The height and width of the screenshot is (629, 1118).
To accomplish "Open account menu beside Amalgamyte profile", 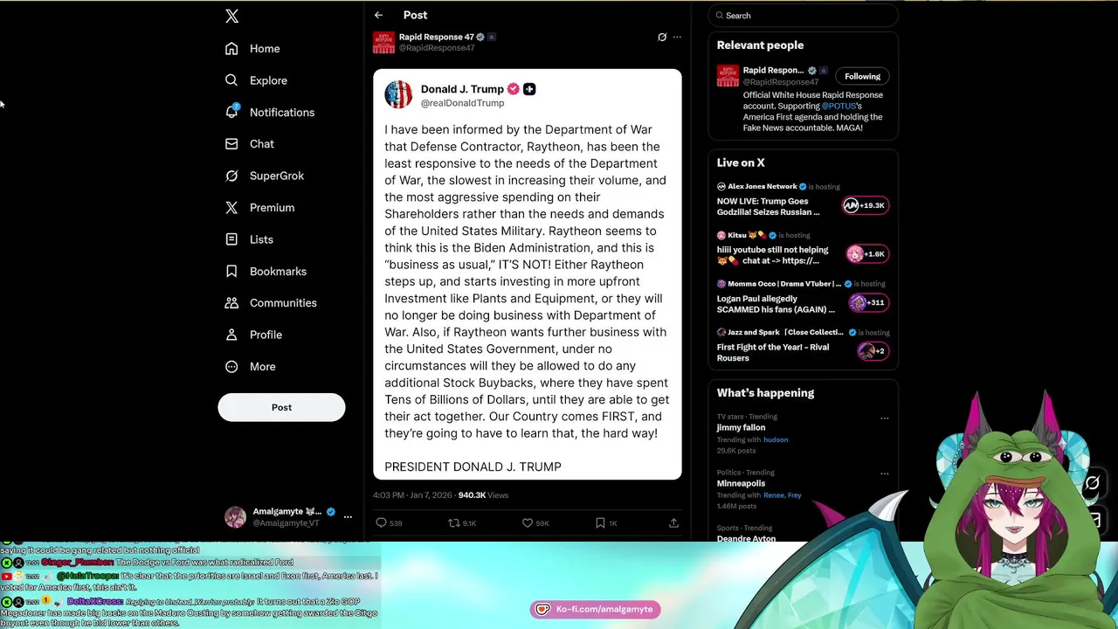I will 348,517.
